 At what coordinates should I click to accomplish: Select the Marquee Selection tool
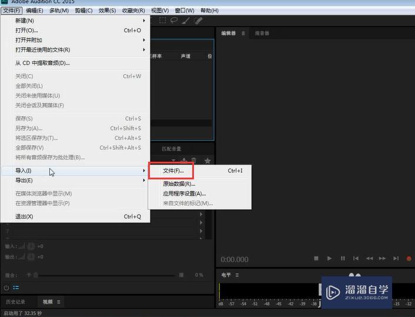pos(162,21)
